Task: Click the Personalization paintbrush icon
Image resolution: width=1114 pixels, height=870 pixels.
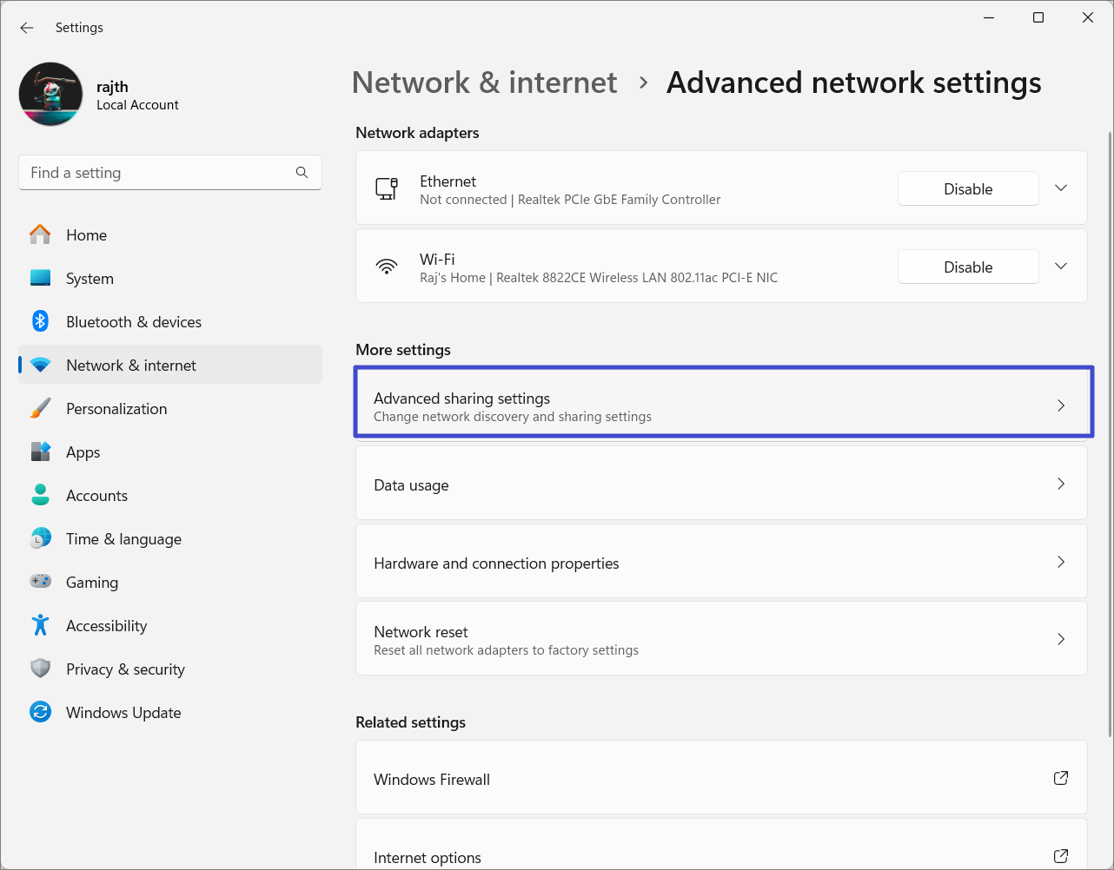Action: (41, 408)
